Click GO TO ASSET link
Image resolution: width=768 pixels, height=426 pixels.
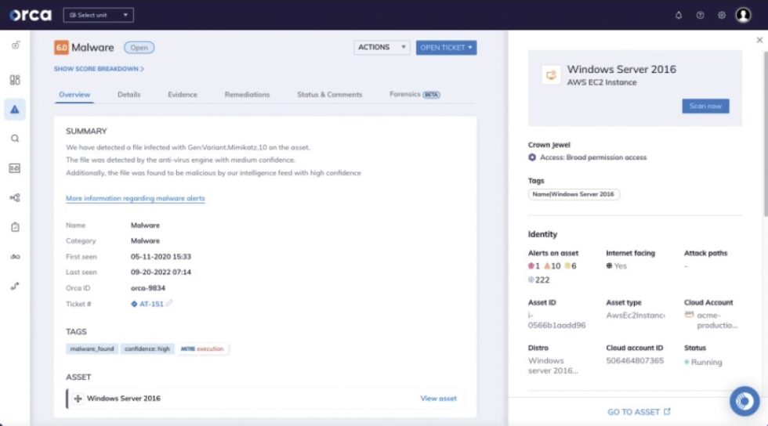point(639,412)
